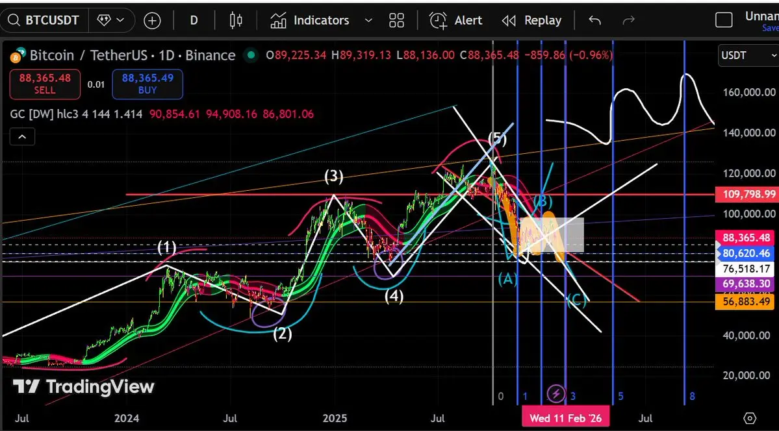Click the lightning event marker on time axis
779x431 pixels.
click(x=556, y=394)
